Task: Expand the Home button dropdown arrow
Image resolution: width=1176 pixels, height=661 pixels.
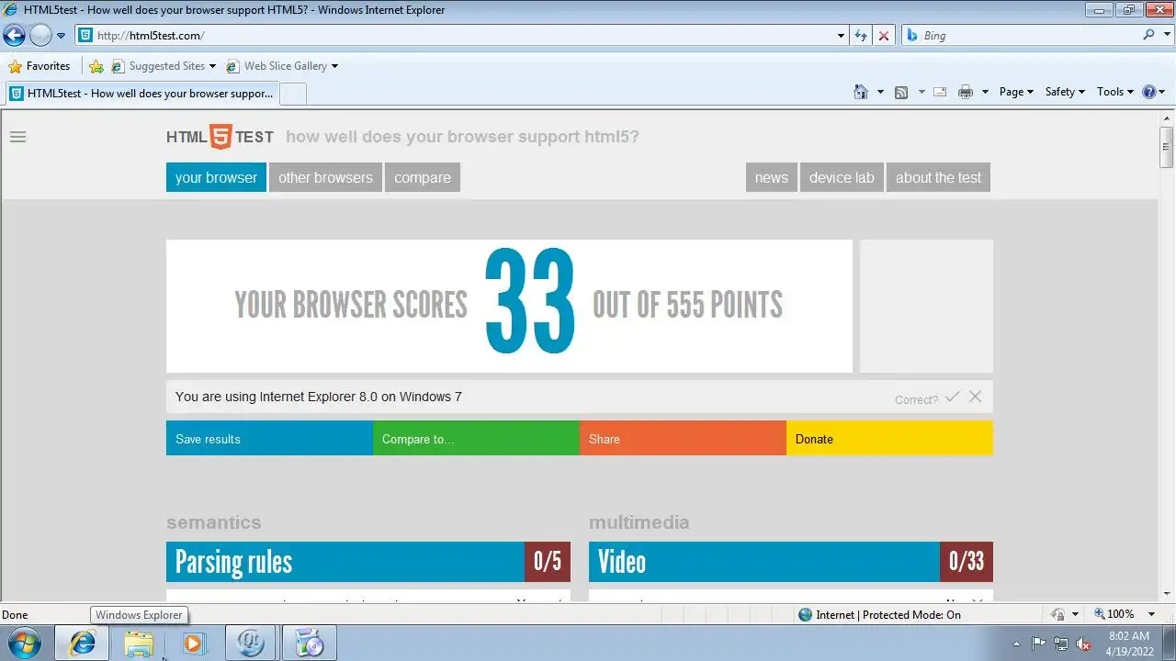Action: [880, 92]
